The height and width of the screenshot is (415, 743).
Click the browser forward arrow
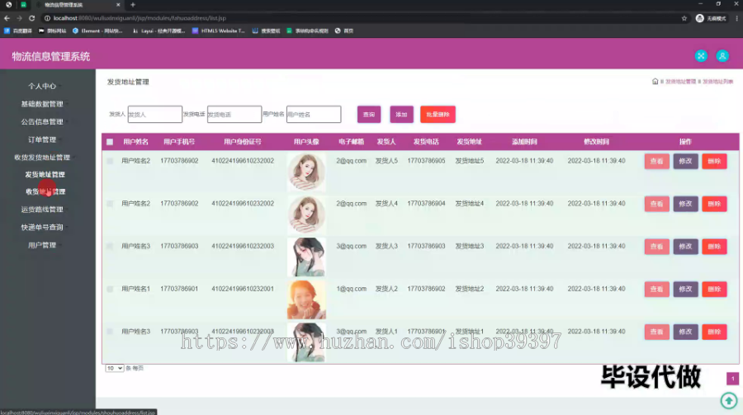click(x=19, y=18)
